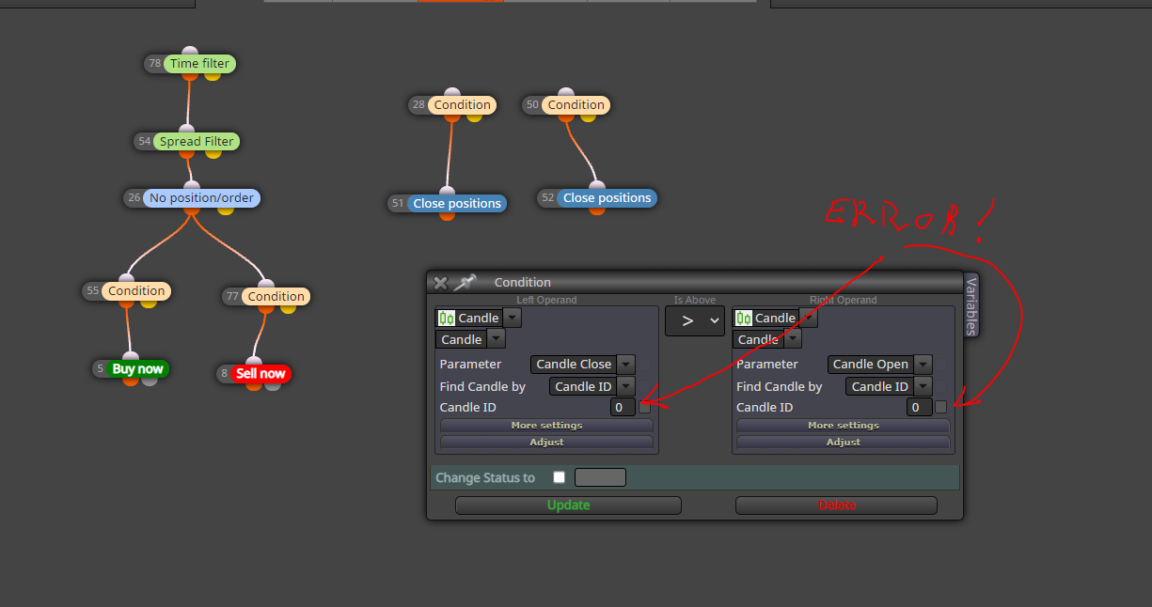Click the gray output port under Sell now

272,385
